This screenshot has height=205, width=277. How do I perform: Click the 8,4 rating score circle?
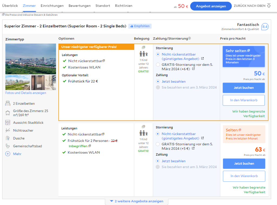pyautogui.click(x=265, y=27)
